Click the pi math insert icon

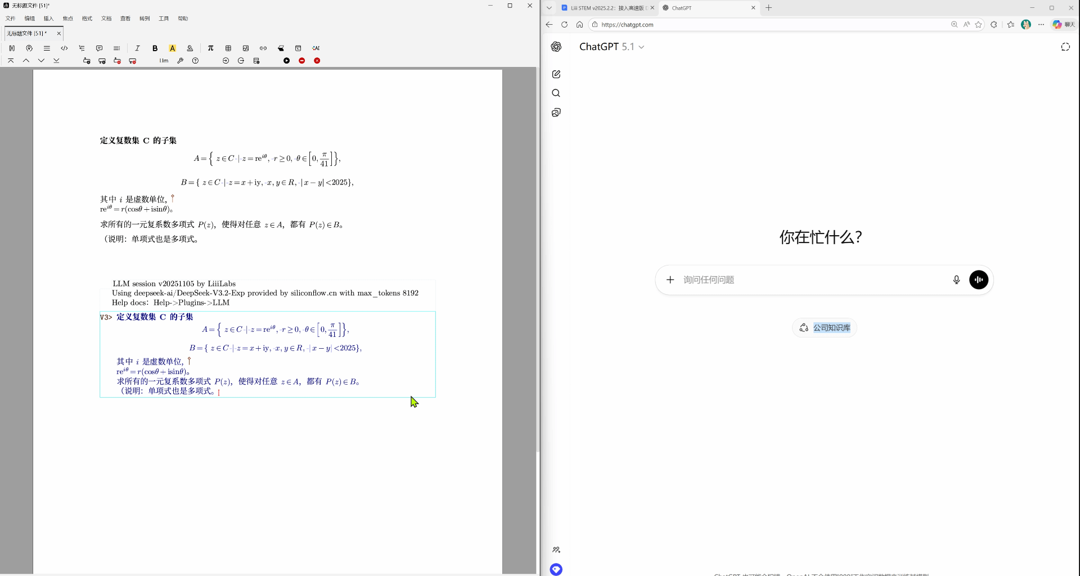tap(210, 48)
